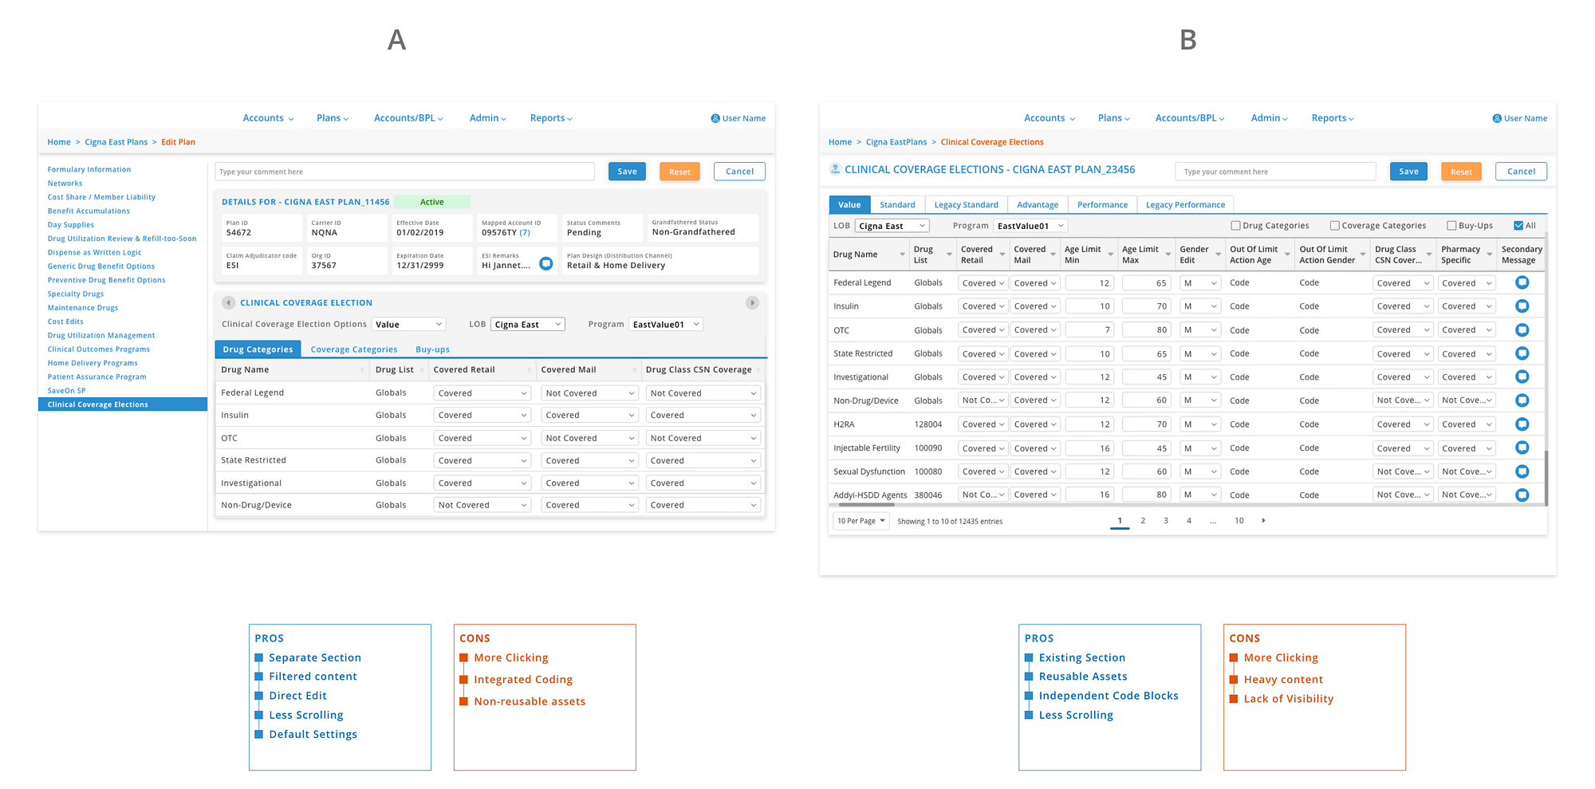Sort Age Limit Min column in B
This screenshot has height=789, width=1595.
[x=1110, y=254]
